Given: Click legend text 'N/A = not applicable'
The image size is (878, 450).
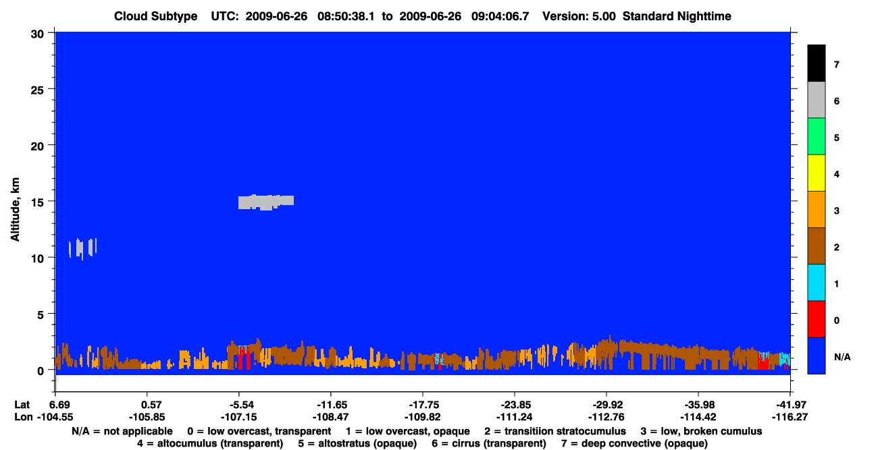Looking at the screenshot, I should tap(122, 430).
